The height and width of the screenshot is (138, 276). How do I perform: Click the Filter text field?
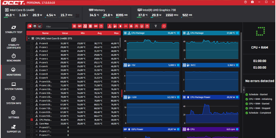(x=57, y=27)
